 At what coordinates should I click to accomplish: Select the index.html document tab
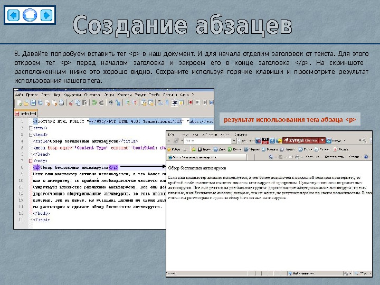point(26,113)
